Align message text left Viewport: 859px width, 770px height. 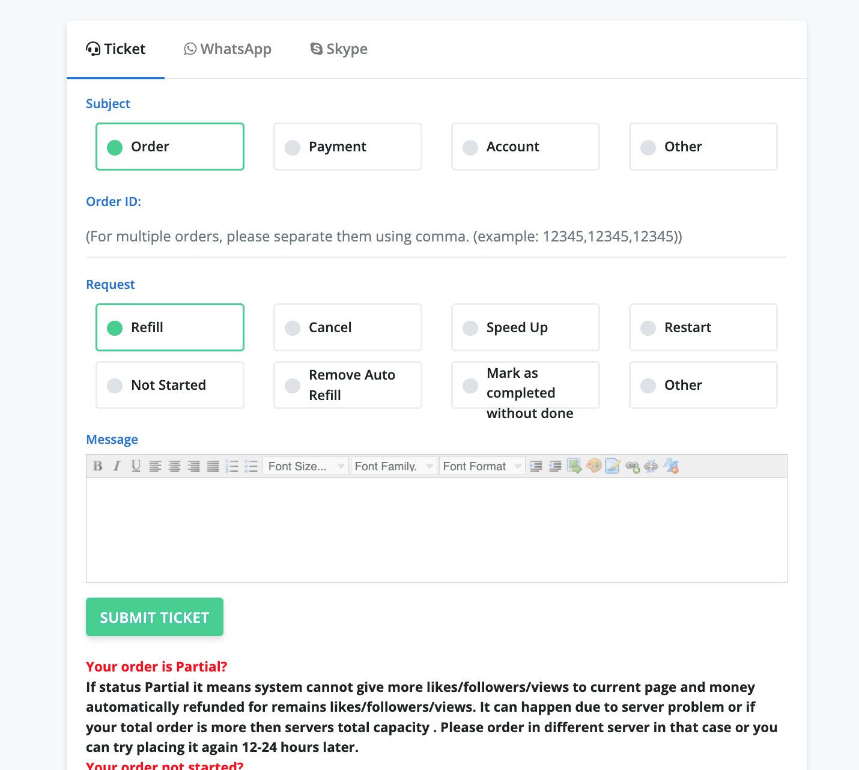point(156,466)
